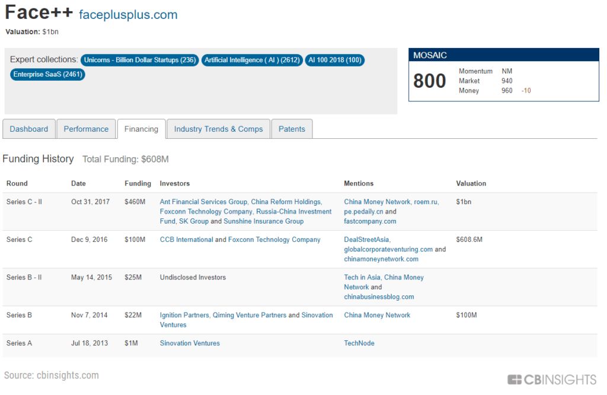
Task: Select the Financing tab
Action: [x=141, y=129]
